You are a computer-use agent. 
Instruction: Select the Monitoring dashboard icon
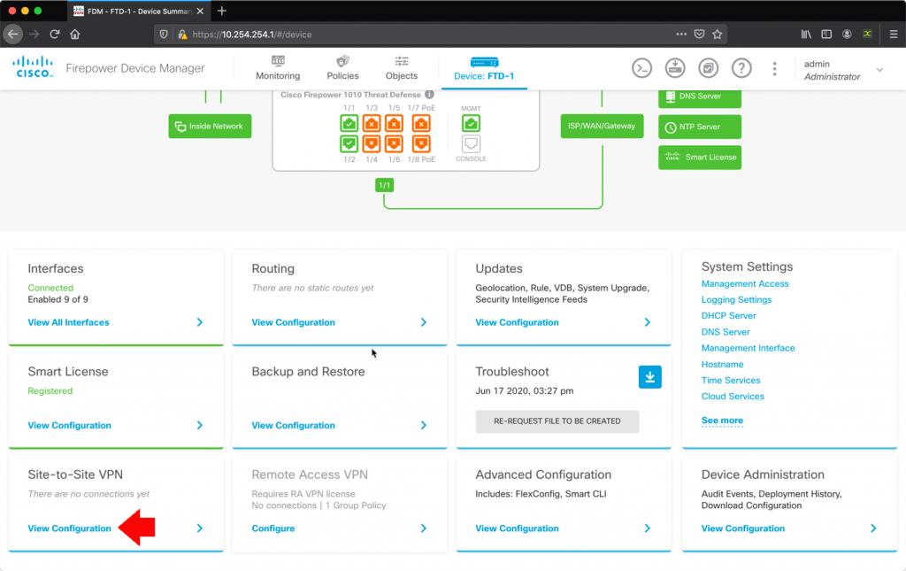[277, 68]
